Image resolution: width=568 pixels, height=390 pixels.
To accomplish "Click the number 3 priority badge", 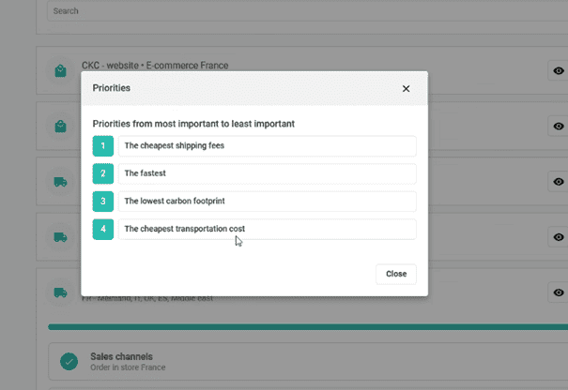I will [x=103, y=202].
